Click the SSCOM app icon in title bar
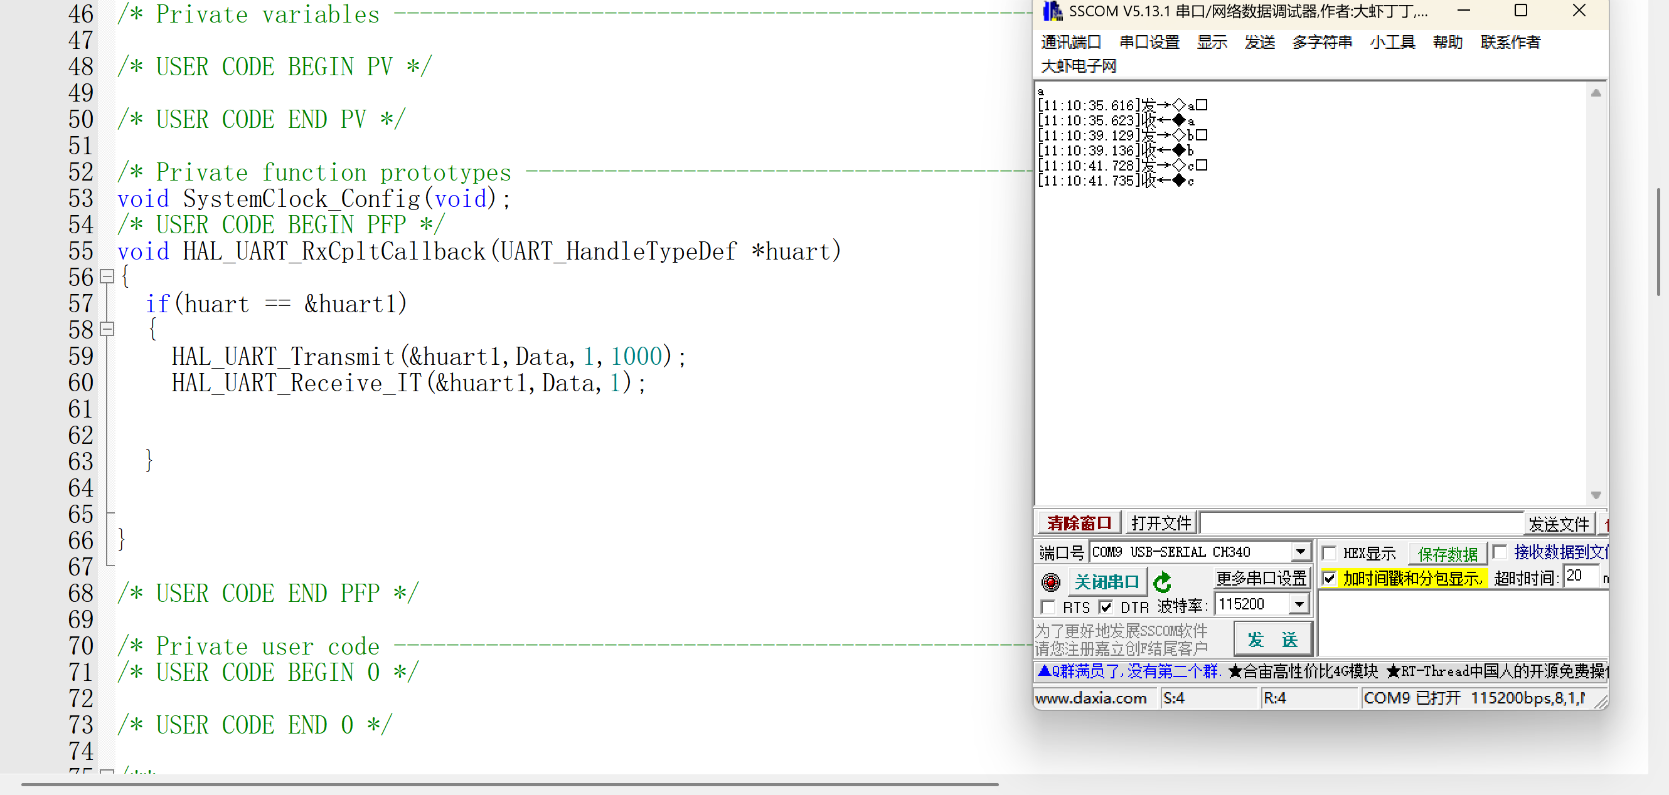 (1052, 11)
